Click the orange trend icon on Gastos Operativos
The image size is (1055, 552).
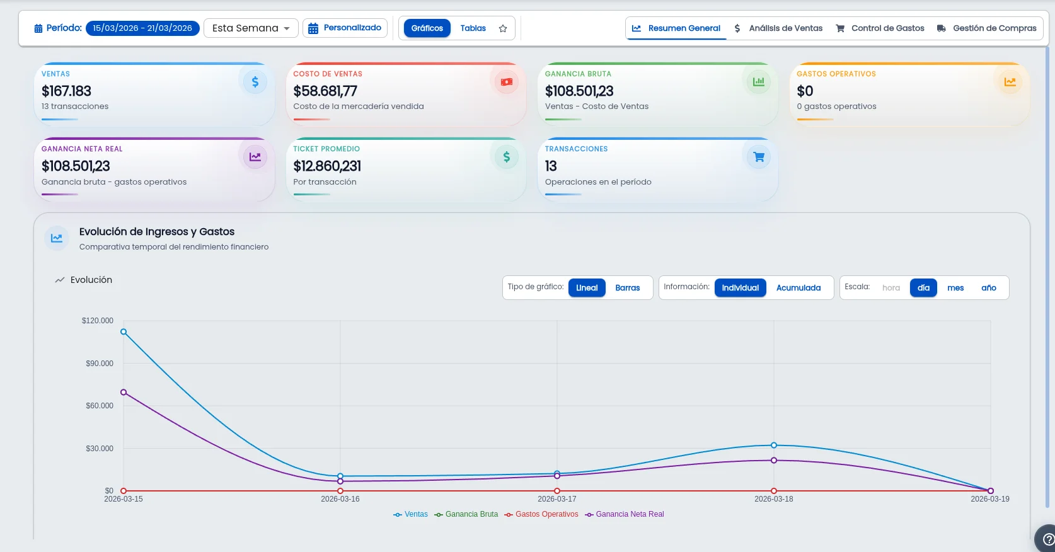(x=1010, y=82)
